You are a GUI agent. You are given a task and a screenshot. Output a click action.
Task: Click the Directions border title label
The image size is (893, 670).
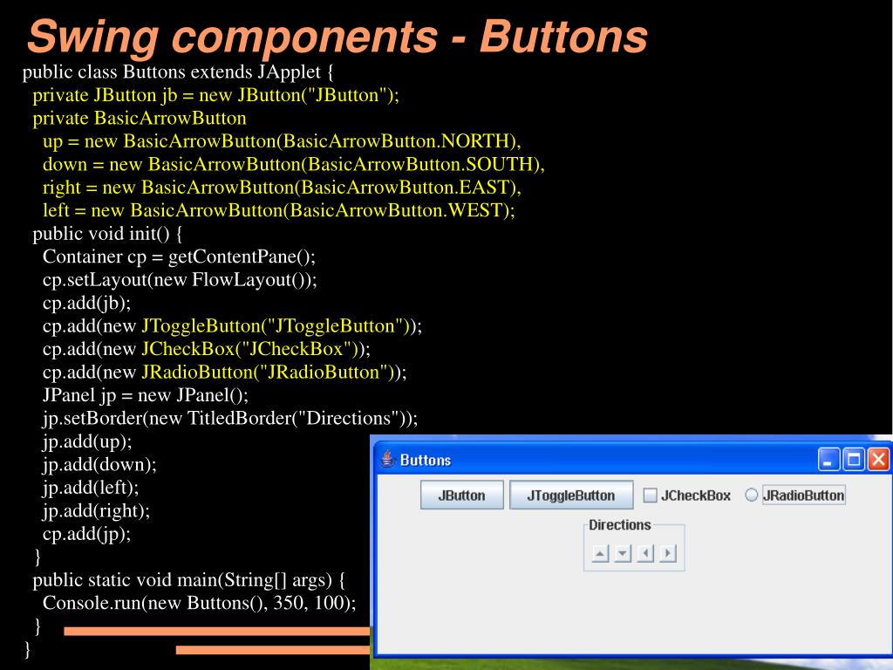[x=620, y=524]
